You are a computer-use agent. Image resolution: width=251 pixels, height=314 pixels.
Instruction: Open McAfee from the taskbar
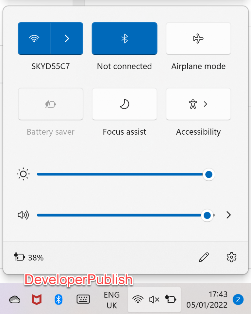36,299
